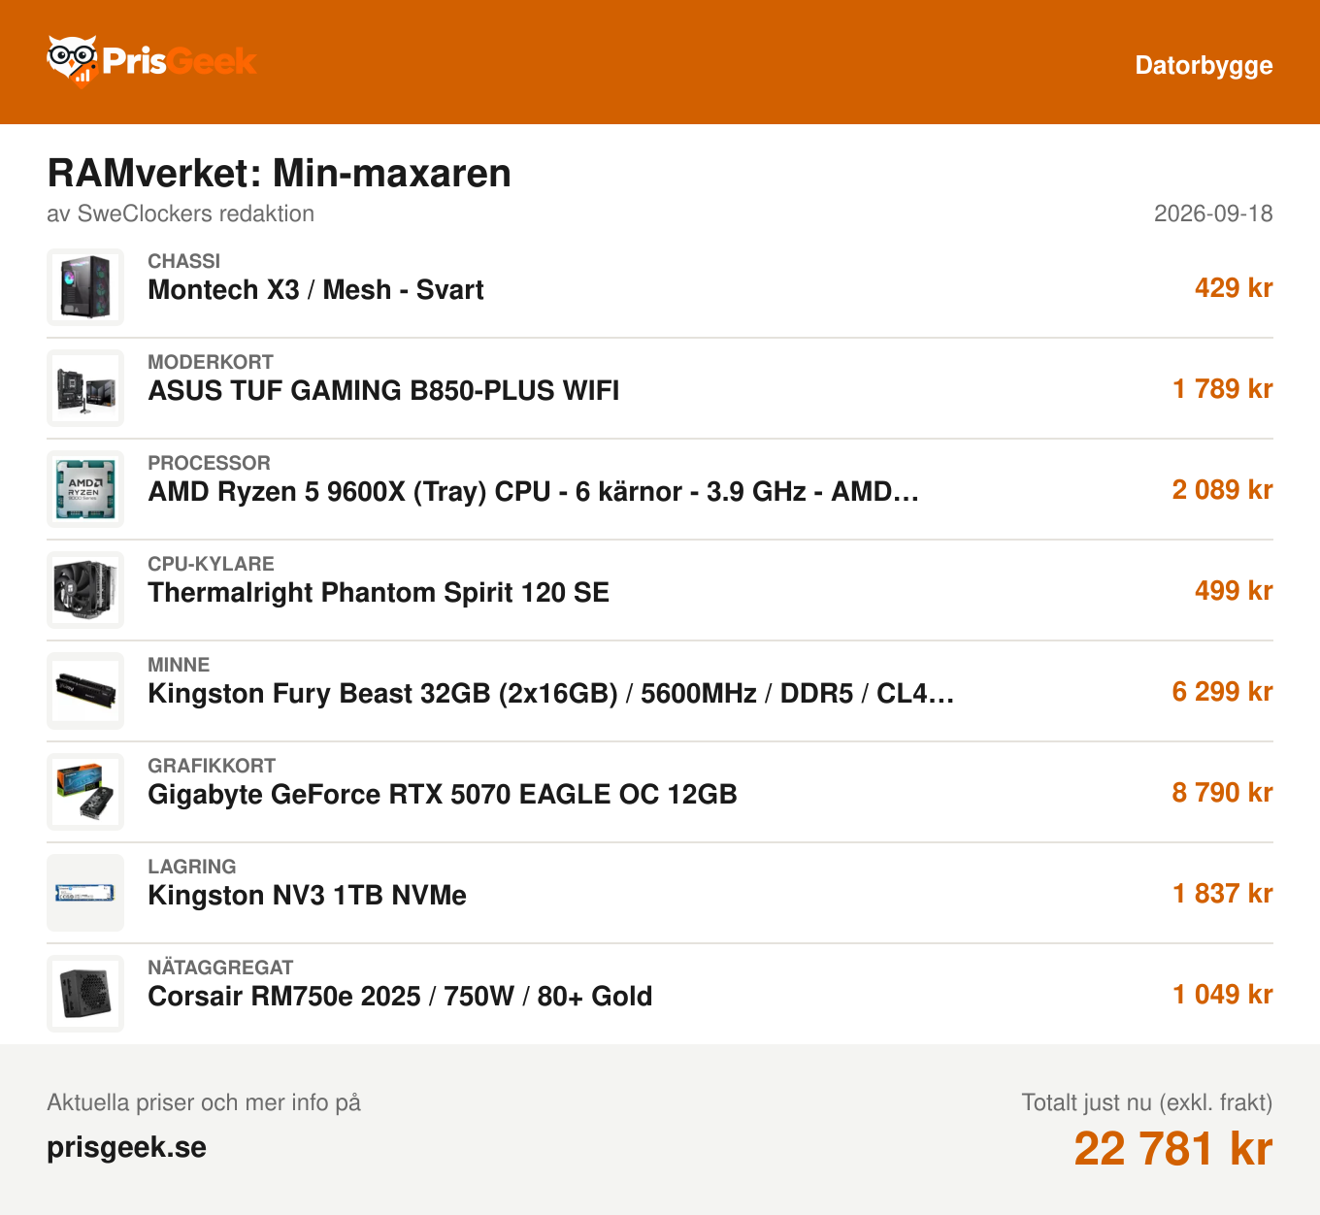Click the 2 089 kr processor price
The width and height of the screenshot is (1320, 1215).
click(1223, 490)
